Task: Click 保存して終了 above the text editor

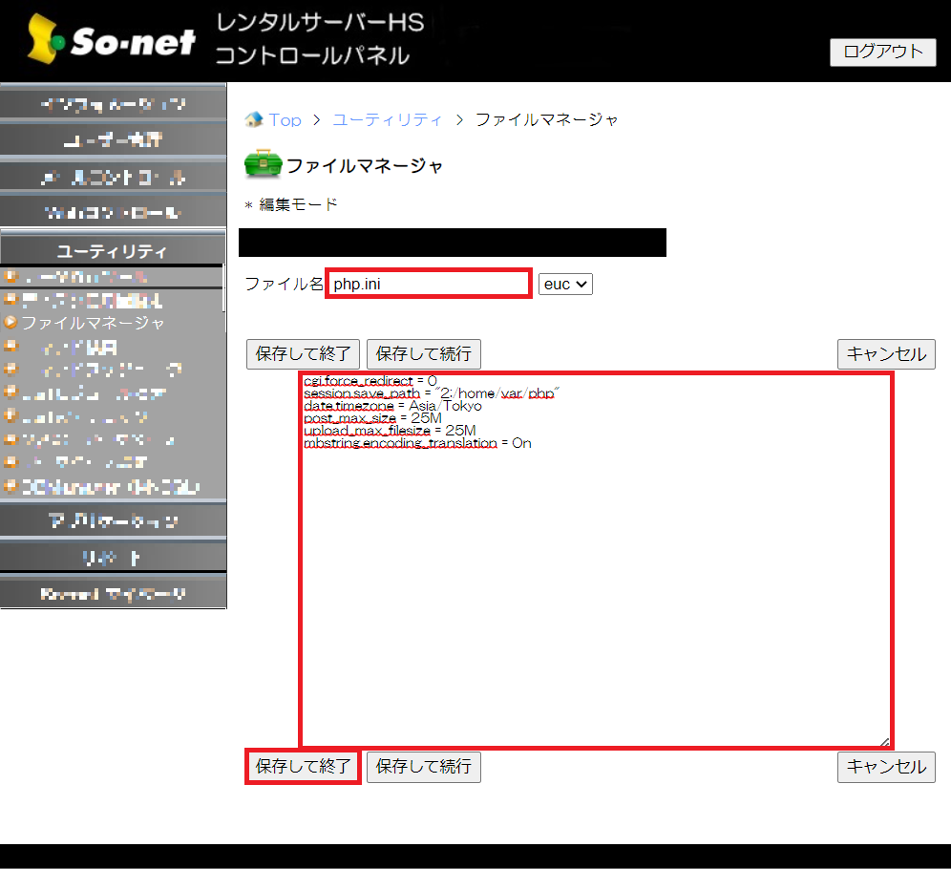Action: tap(303, 353)
